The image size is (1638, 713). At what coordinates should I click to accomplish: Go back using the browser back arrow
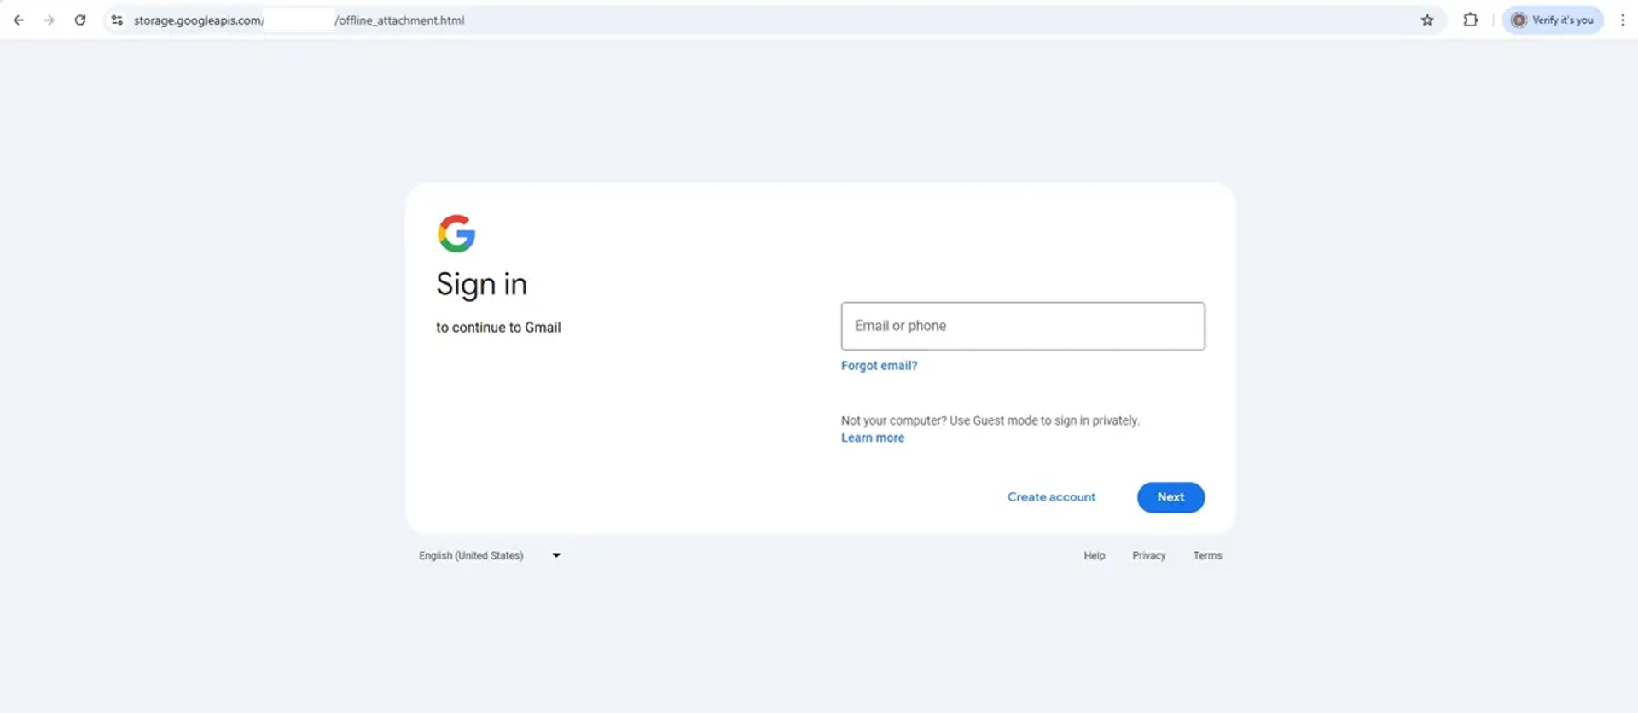pos(19,20)
